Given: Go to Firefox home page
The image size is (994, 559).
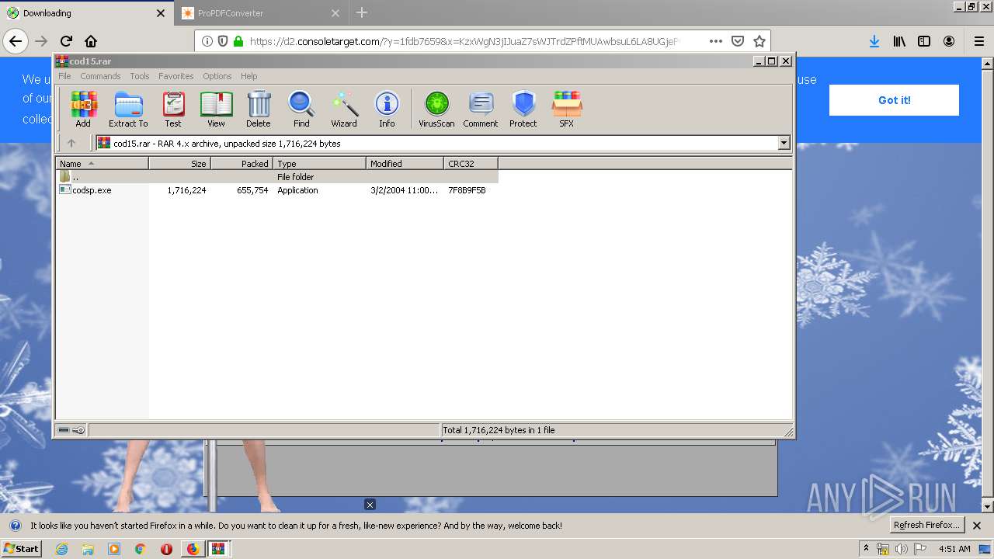Looking at the screenshot, I should 91,41.
